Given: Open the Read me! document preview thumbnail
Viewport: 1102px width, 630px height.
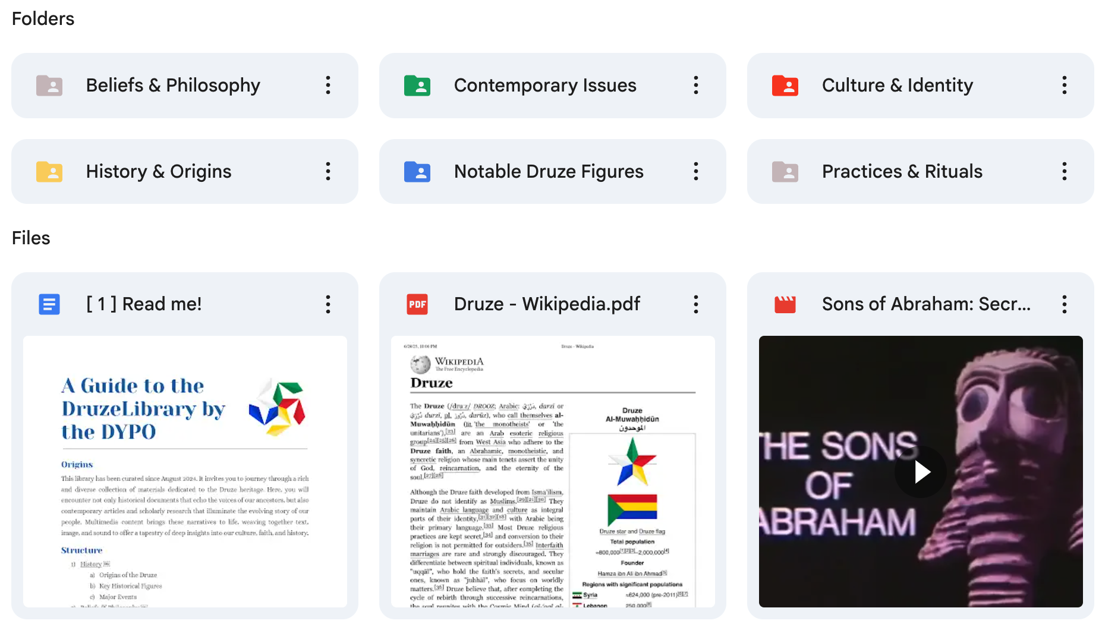Looking at the screenshot, I should 185,472.
